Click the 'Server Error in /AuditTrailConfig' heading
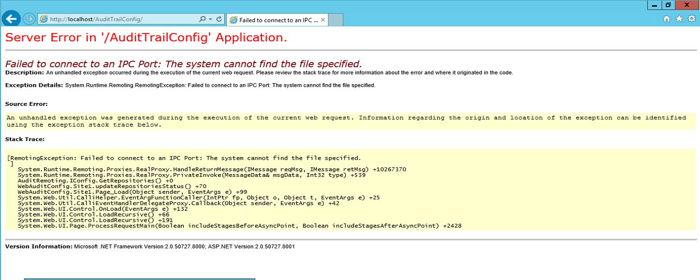This screenshot has height=280, width=700. pyautogui.click(x=146, y=38)
